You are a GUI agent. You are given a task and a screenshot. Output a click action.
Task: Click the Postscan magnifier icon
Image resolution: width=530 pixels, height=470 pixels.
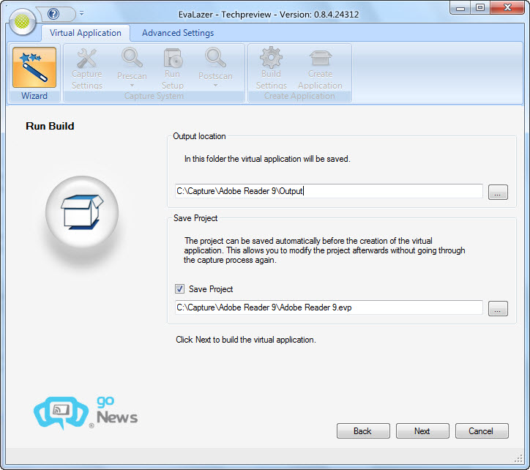coord(215,58)
